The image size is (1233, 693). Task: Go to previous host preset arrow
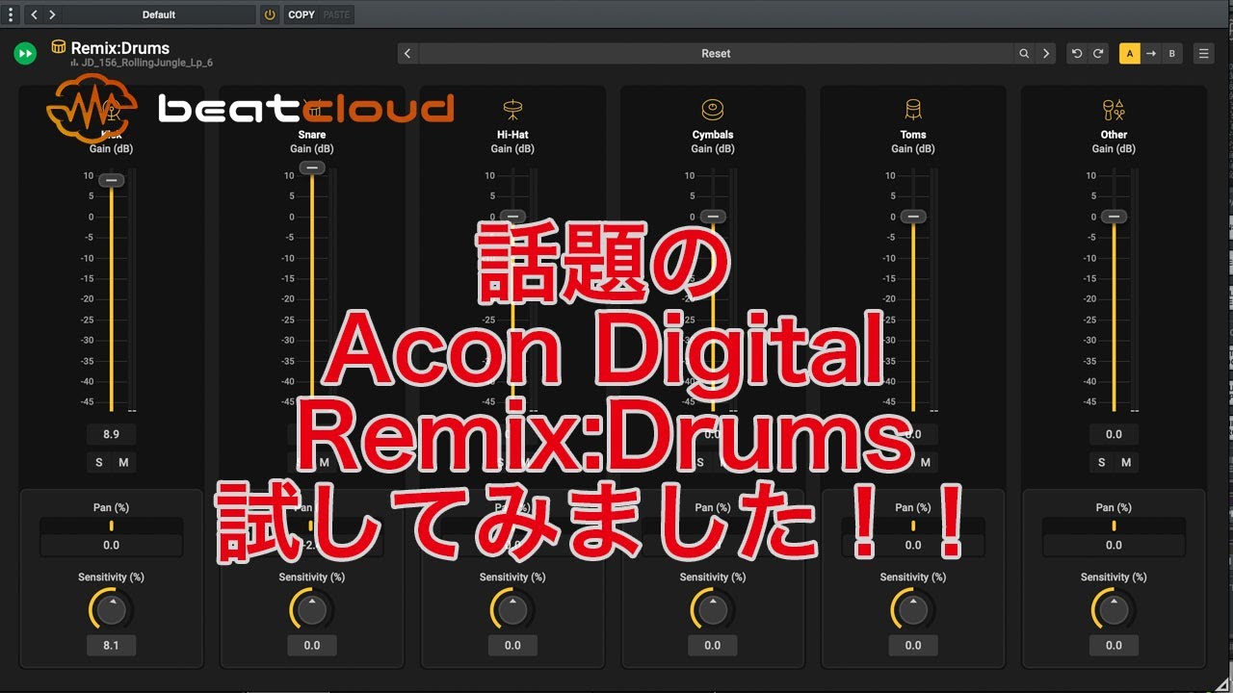point(35,14)
